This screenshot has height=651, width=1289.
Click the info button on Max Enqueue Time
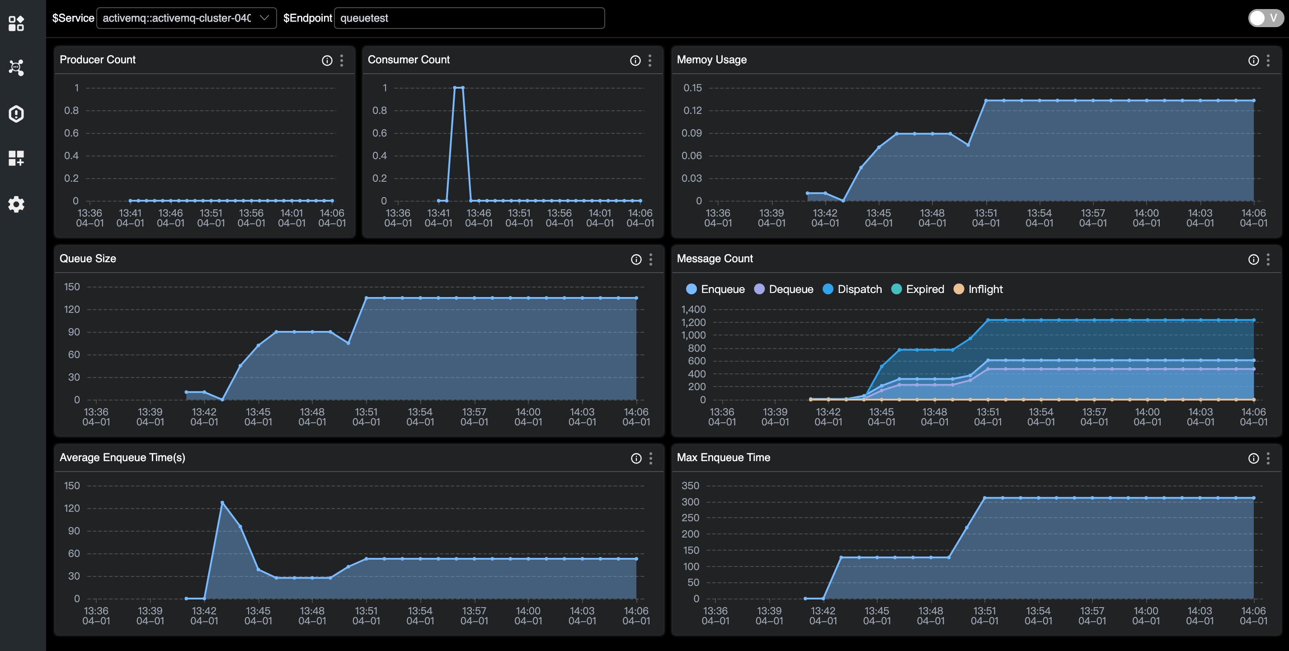click(x=1253, y=458)
